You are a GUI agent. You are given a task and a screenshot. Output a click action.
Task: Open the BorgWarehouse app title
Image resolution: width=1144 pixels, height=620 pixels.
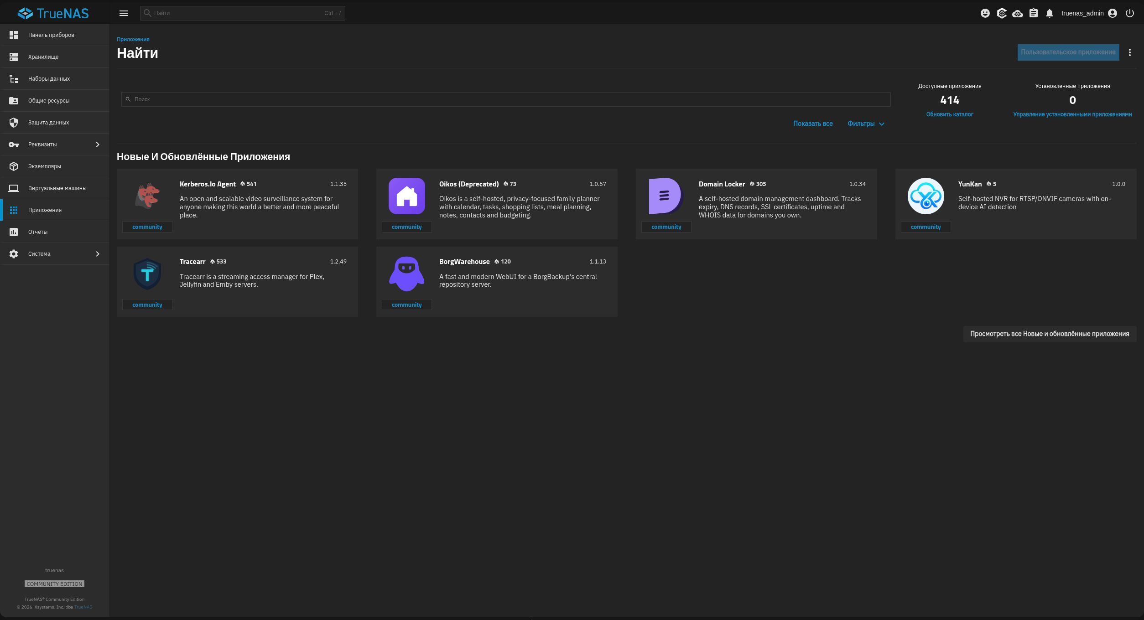tap(464, 262)
